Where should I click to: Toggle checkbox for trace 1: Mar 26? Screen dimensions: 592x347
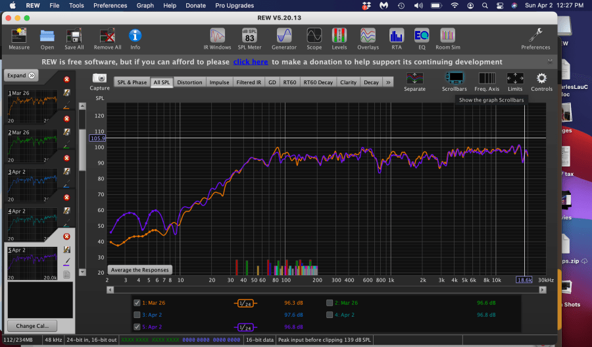click(137, 303)
